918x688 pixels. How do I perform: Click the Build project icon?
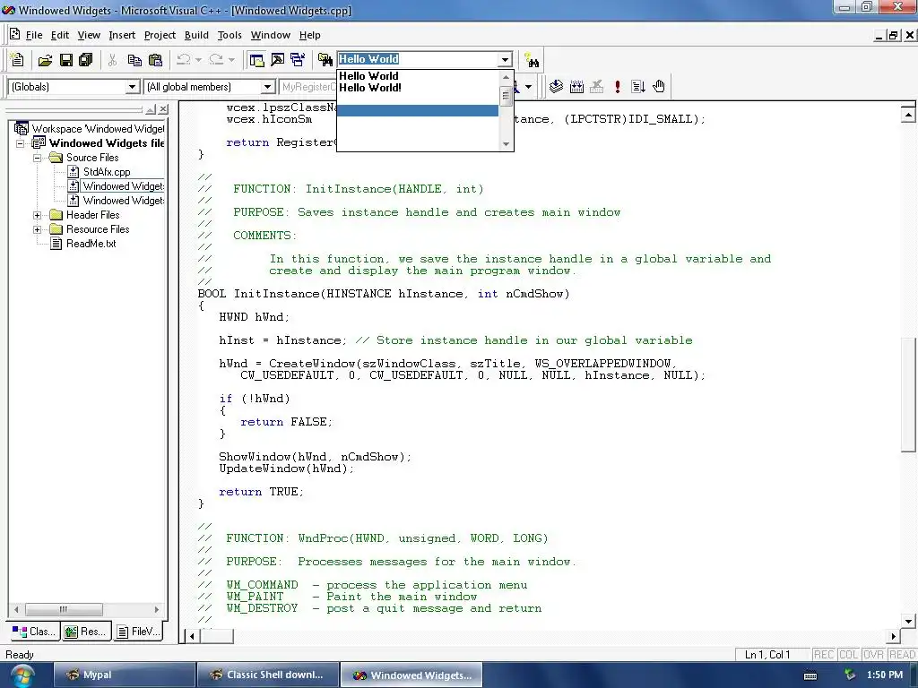(576, 87)
